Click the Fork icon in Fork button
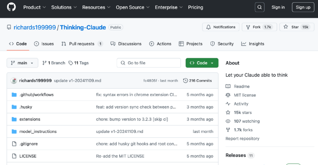This screenshot has width=318, height=165. (248, 27)
